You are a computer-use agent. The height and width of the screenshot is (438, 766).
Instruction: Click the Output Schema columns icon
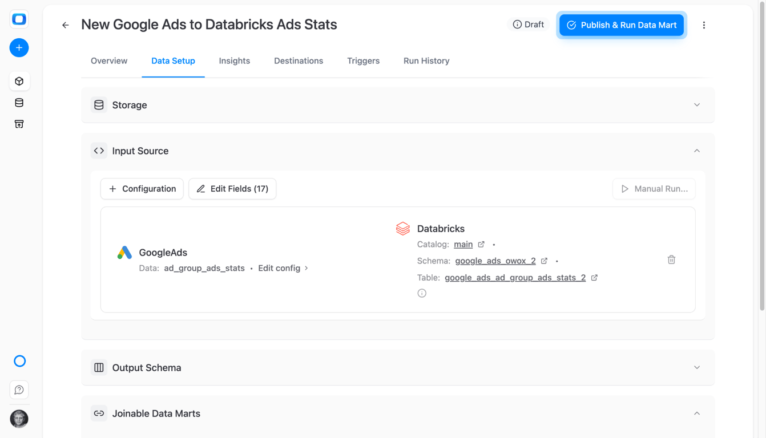click(x=99, y=368)
